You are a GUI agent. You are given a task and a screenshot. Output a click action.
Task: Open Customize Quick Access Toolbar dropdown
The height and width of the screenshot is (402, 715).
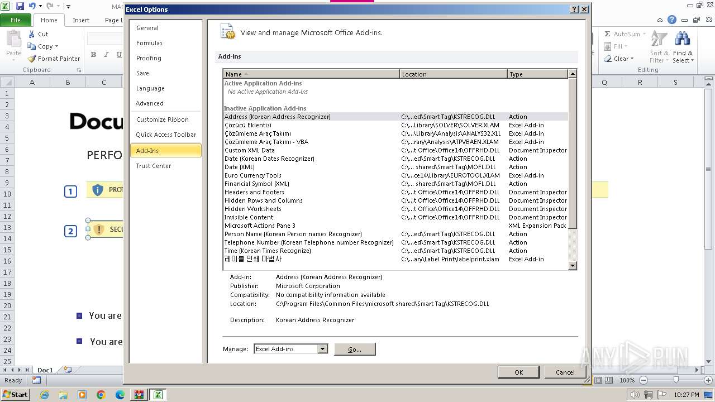tap(68, 7)
